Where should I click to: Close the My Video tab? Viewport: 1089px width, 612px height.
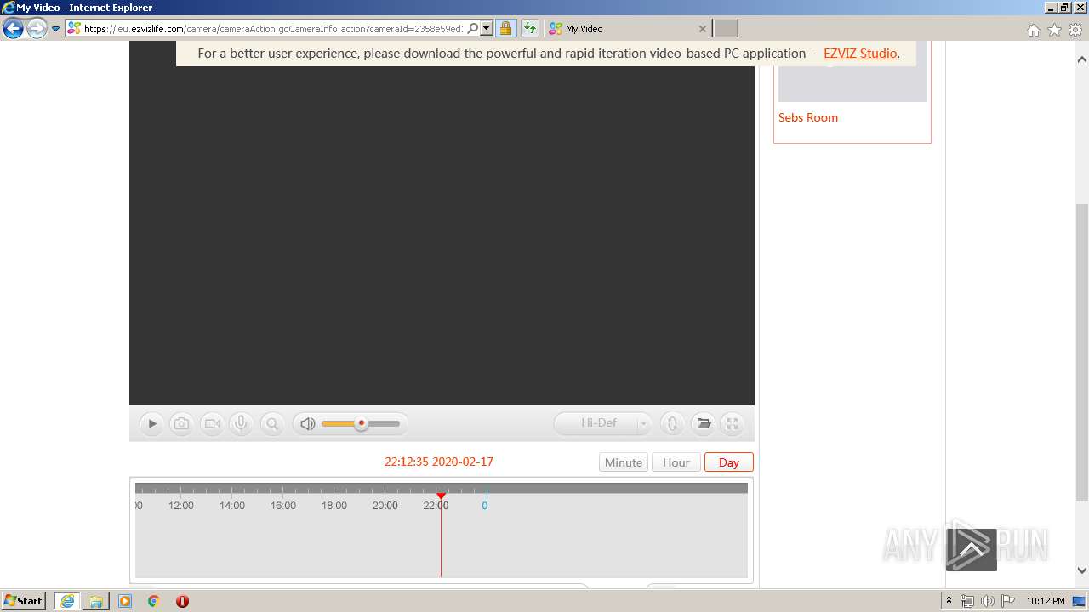tap(702, 29)
